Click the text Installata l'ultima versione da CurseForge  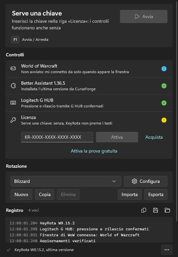(x=58, y=89)
